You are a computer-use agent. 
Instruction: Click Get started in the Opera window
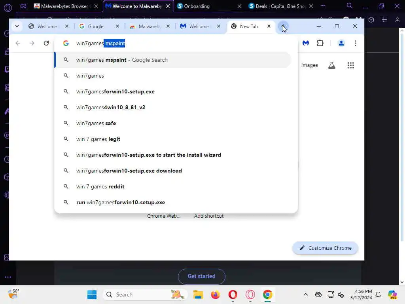tap(201, 276)
